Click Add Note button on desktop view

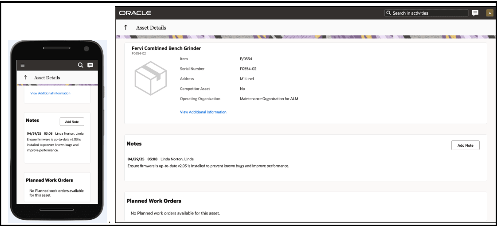coord(466,145)
